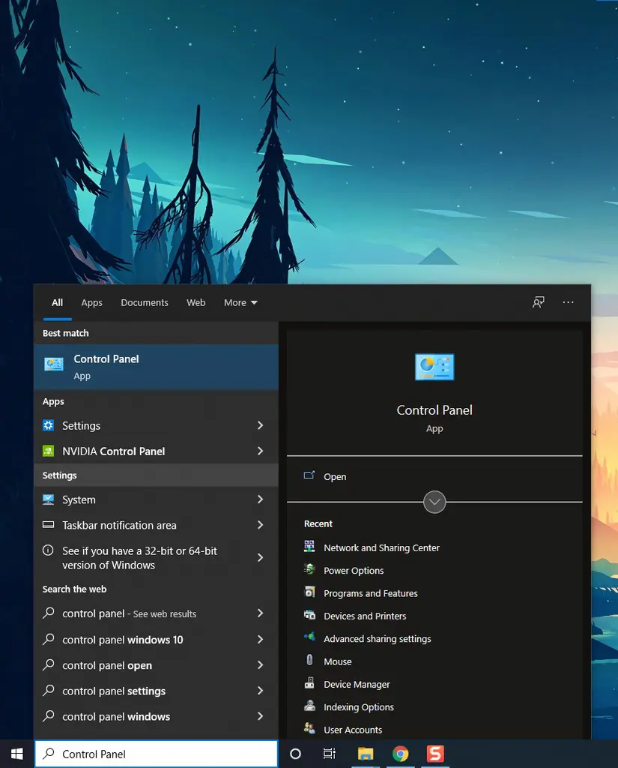Search web for 'control panel settings'
Image resolution: width=618 pixels, height=768 pixels.
click(x=114, y=691)
